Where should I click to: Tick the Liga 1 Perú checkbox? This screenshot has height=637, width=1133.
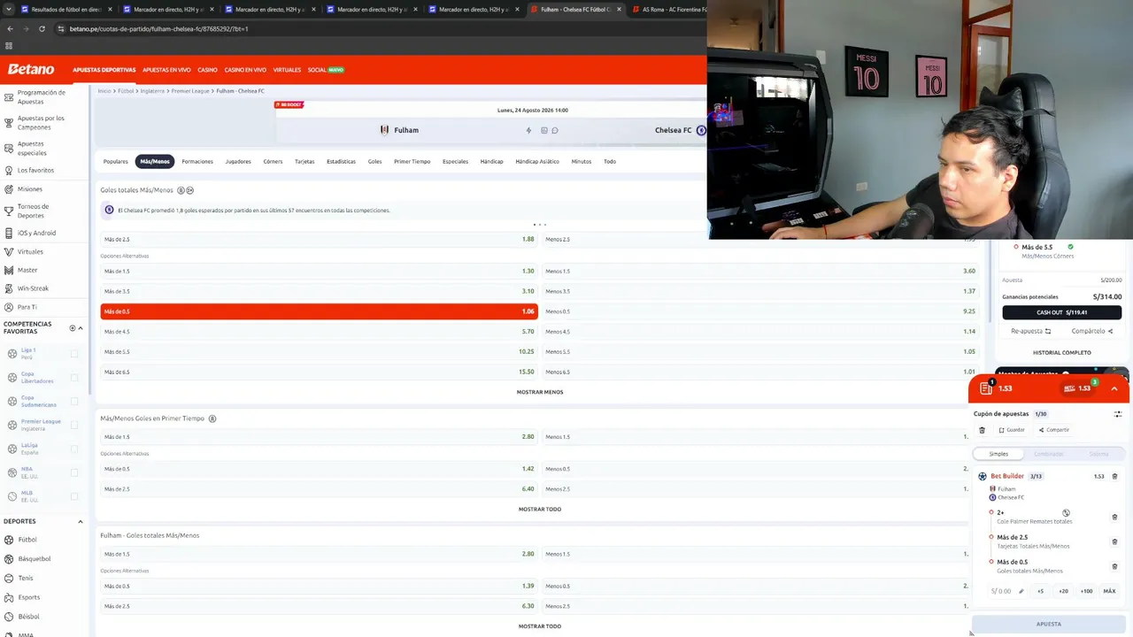pos(74,353)
